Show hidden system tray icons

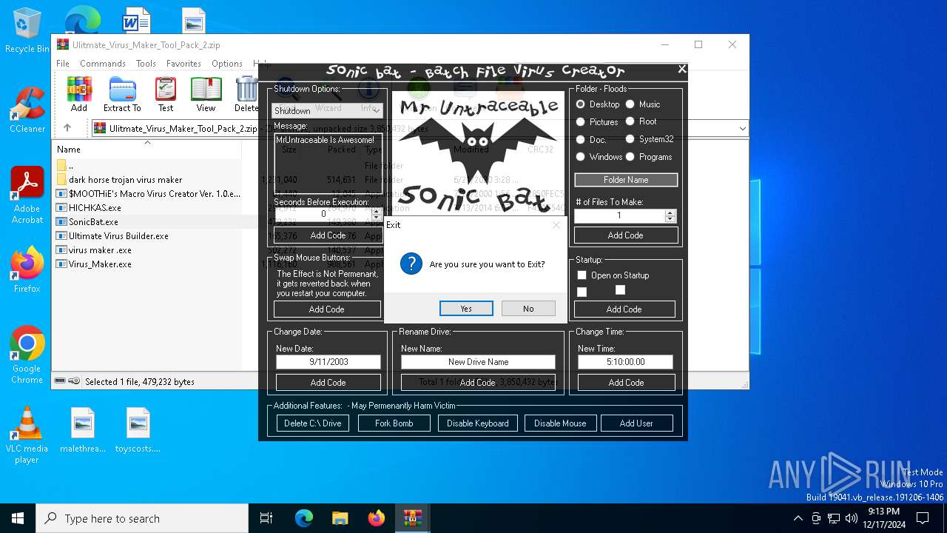point(798,518)
